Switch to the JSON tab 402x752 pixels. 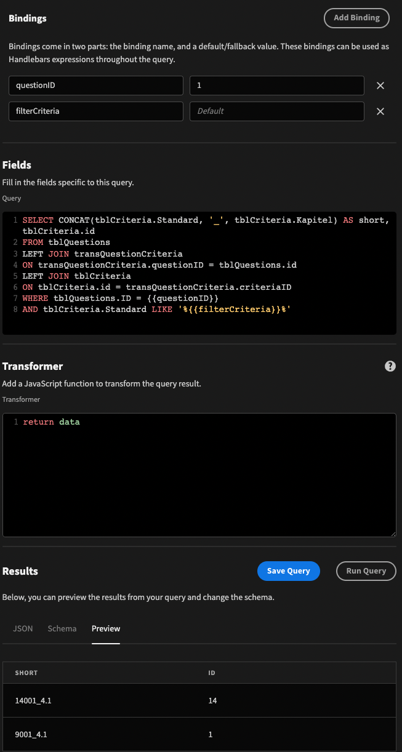(23, 628)
